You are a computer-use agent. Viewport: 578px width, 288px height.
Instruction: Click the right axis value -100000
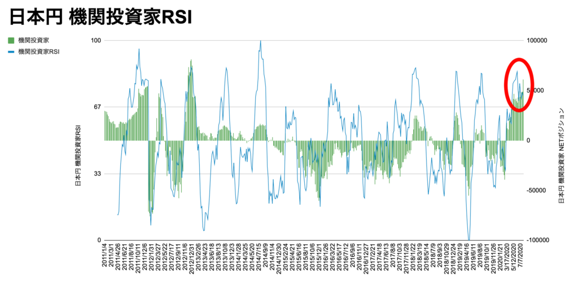tap(540, 240)
